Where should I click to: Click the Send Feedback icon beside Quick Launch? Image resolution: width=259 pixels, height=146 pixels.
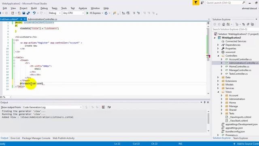click(x=202, y=3)
